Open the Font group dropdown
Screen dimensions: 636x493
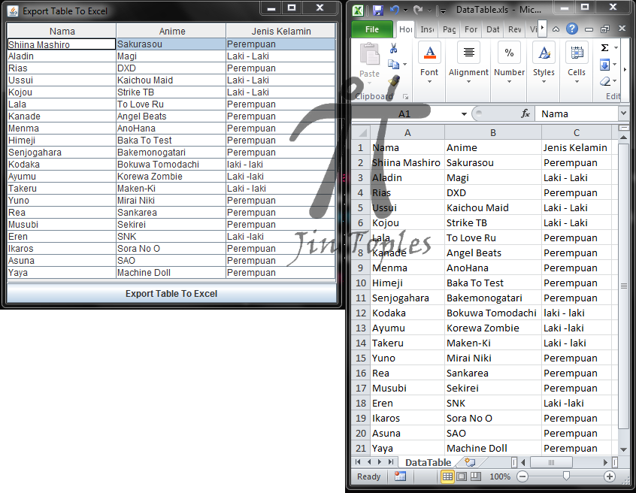tap(429, 80)
